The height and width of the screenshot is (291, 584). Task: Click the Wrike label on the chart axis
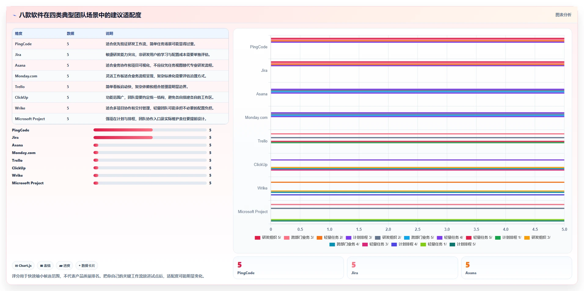coord(262,188)
